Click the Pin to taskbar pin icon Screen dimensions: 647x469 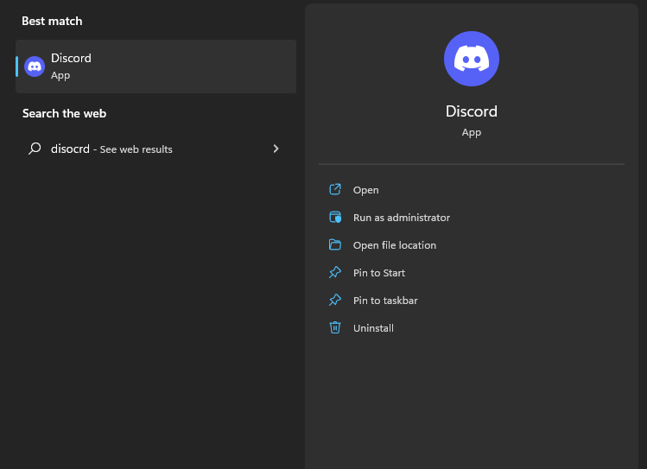335,300
